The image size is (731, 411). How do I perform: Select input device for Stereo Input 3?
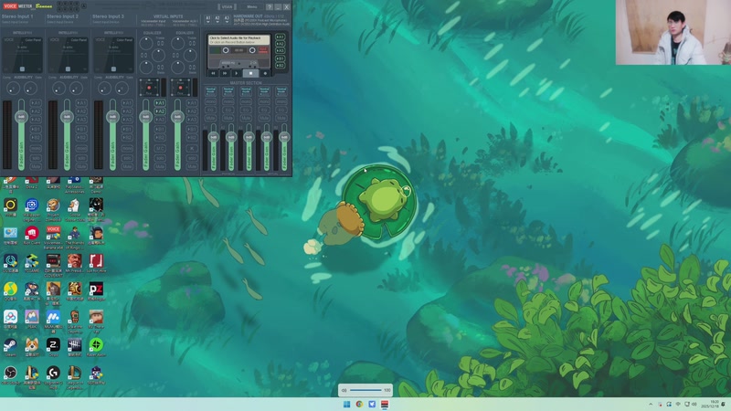tap(108, 22)
